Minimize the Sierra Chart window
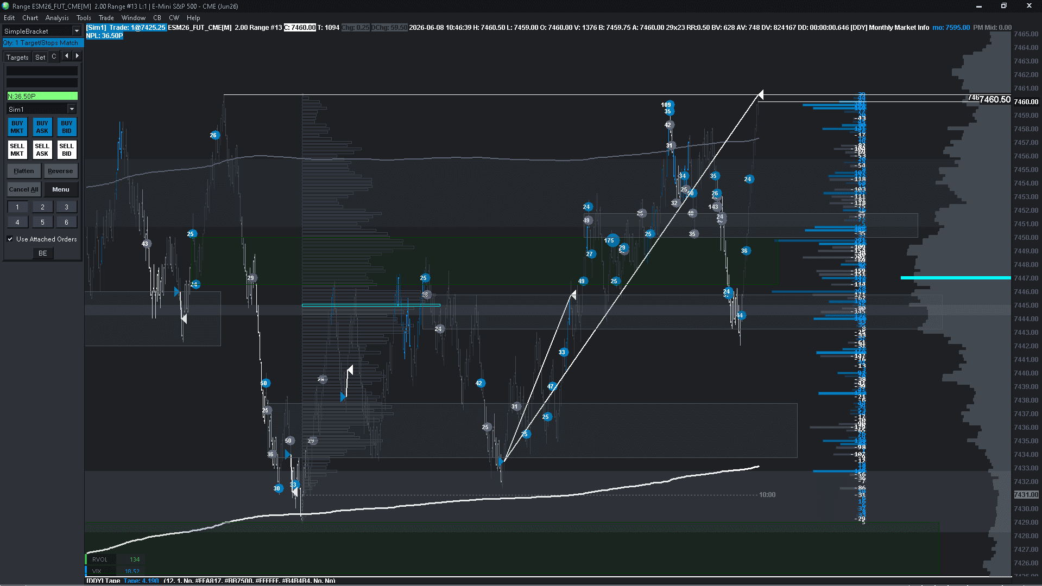This screenshot has height=586, width=1042. [x=979, y=6]
